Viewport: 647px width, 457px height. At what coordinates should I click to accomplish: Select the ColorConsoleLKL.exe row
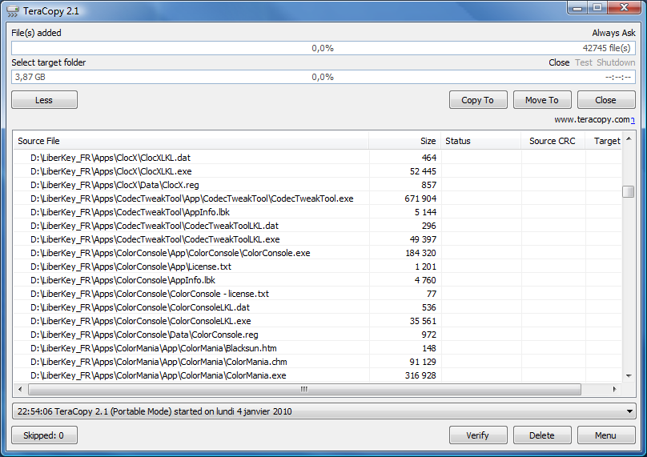coord(317,321)
